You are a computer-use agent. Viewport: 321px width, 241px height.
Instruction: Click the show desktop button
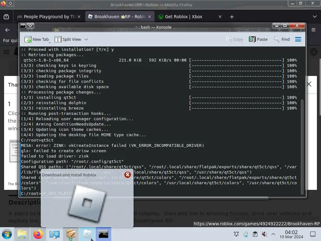point(313,234)
